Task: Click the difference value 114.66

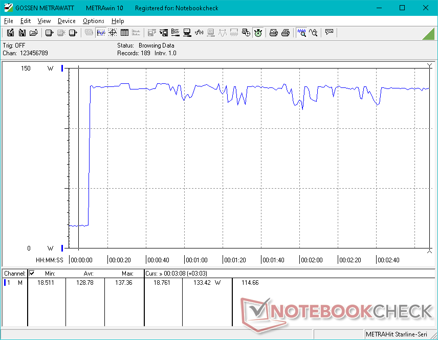Action: coord(250,283)
